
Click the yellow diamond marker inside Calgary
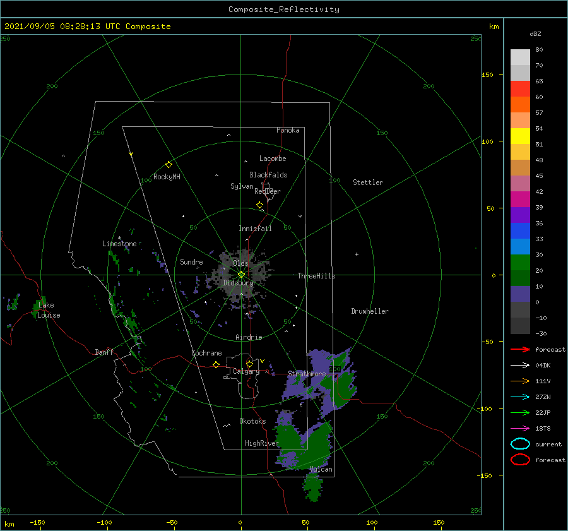pos(249,364)
